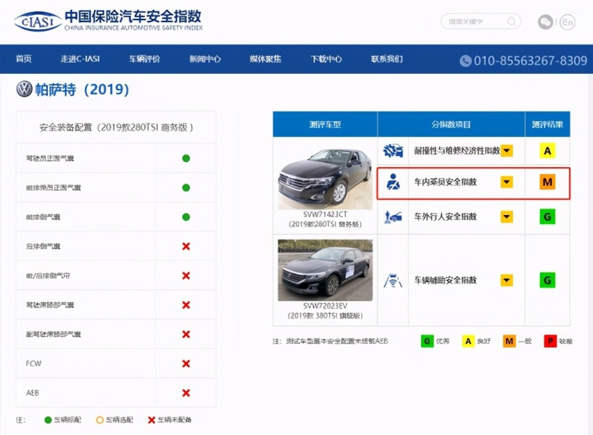Click the 车辆辅助安全指数 radar icon

click(393, 280)
